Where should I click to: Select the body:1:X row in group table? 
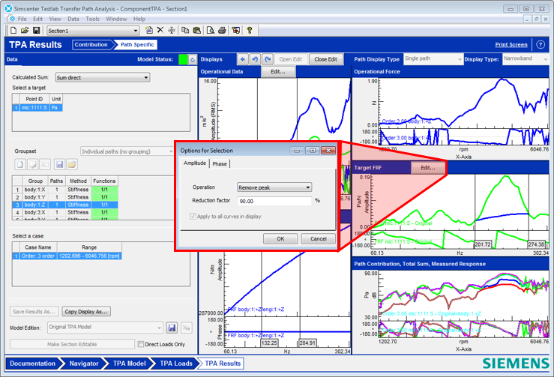coord(35,190)
